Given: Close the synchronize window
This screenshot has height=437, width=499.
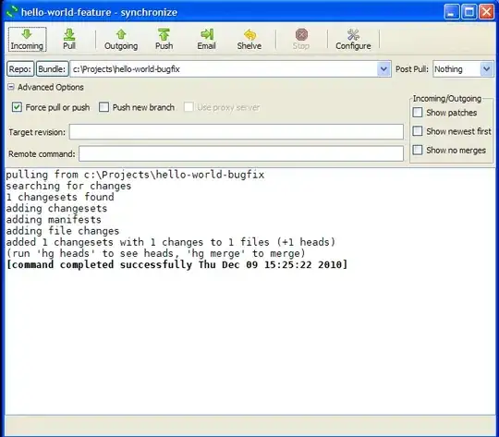Looking at the screenshot, I should [x=487, y=12].
